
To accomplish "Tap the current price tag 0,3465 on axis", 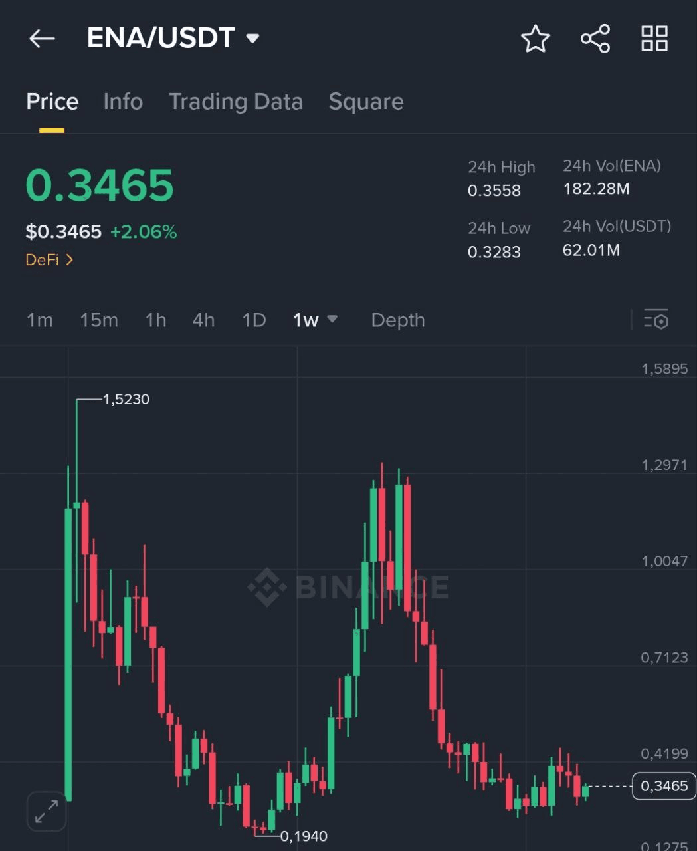I will [x=664, y=786].
